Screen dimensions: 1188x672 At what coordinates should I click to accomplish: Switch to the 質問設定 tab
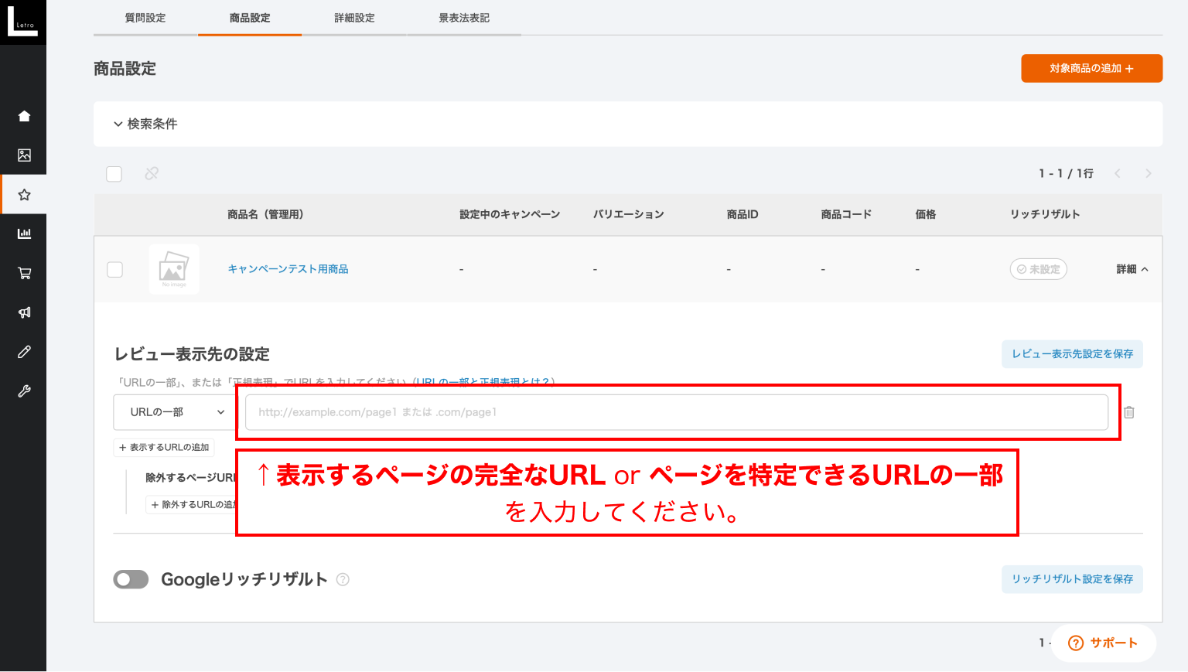point(145,18)
